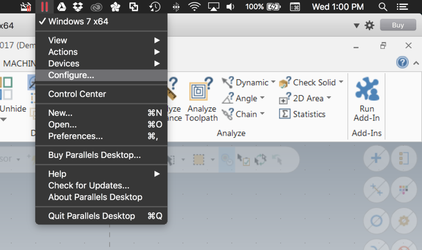Expand the View submenu in the Parallels menu
The width and height of the screenshot is (422, 250).
pos(57,40)
